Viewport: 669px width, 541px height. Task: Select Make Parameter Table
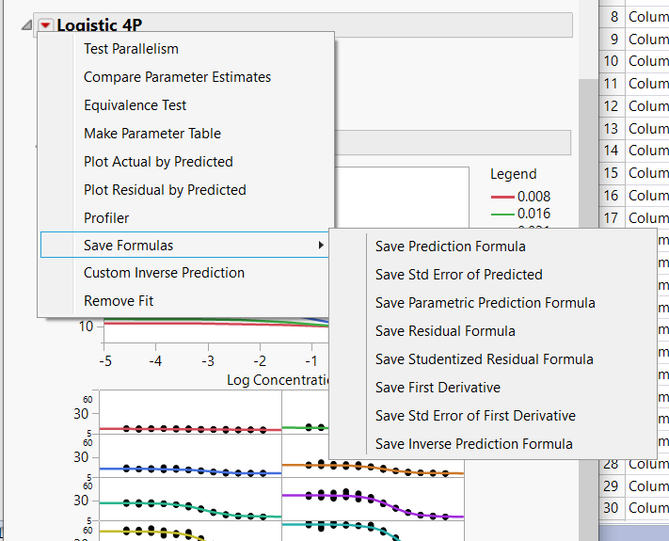point(152,134)
